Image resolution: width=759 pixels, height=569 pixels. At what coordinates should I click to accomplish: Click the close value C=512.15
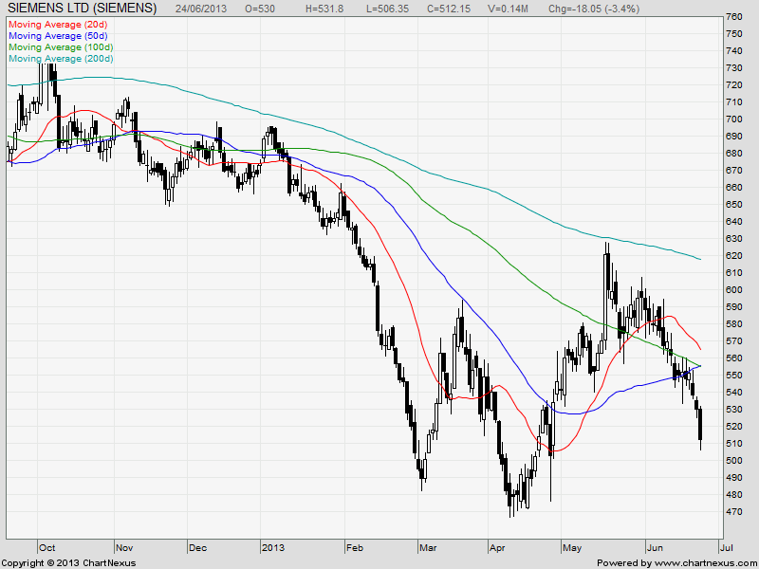click(449, 9)
